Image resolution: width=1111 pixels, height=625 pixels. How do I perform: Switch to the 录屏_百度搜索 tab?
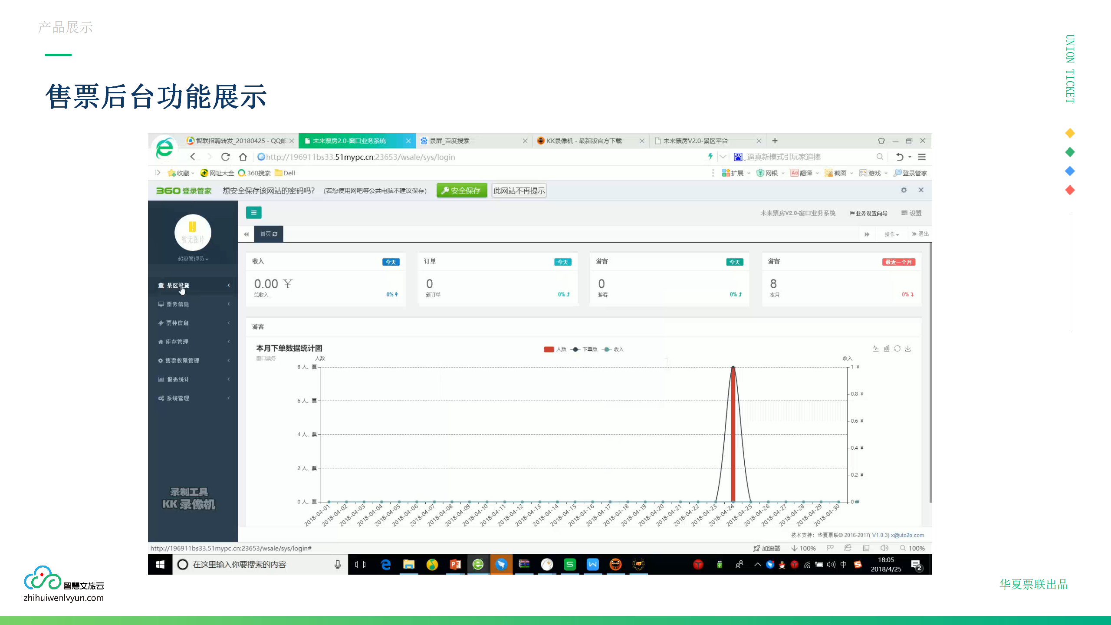click(474, 141)
